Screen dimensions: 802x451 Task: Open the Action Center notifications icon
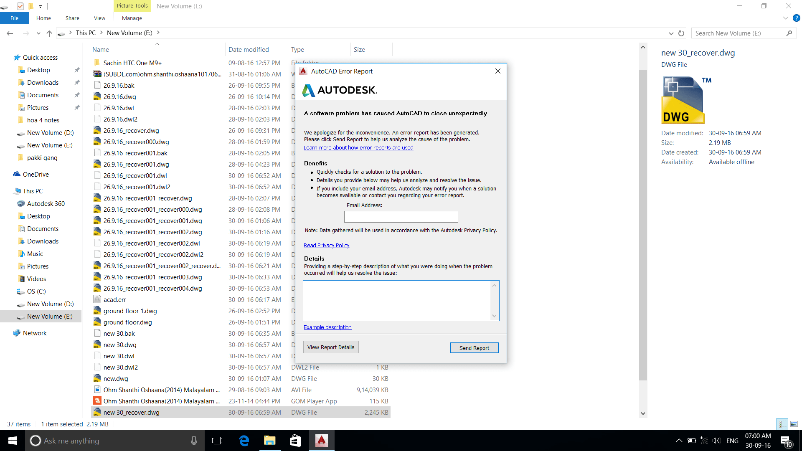786,441
